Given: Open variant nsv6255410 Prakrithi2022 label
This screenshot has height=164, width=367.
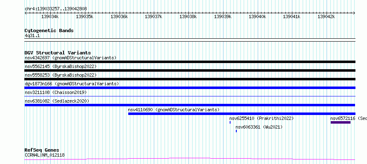Looking at the screenshot, I should pyautogui.click(x=261, y=118).
